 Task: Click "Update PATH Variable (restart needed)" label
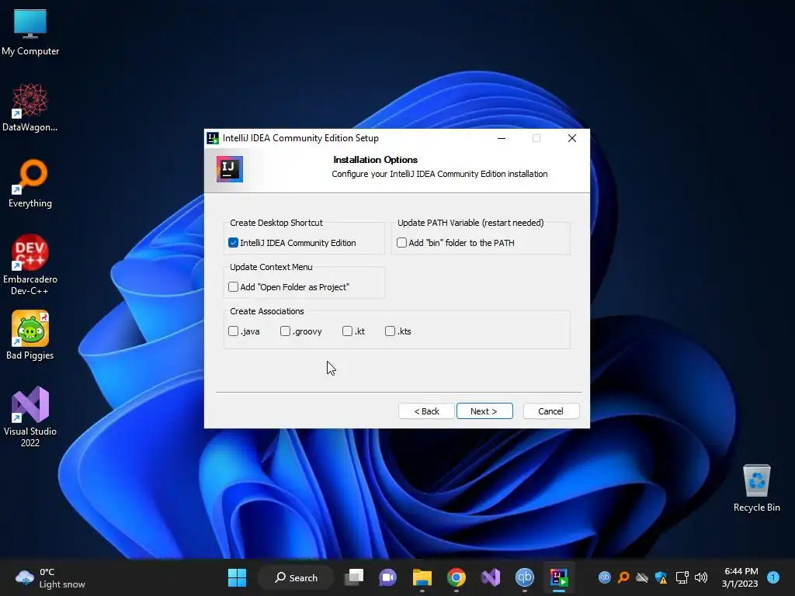[470, 223]
